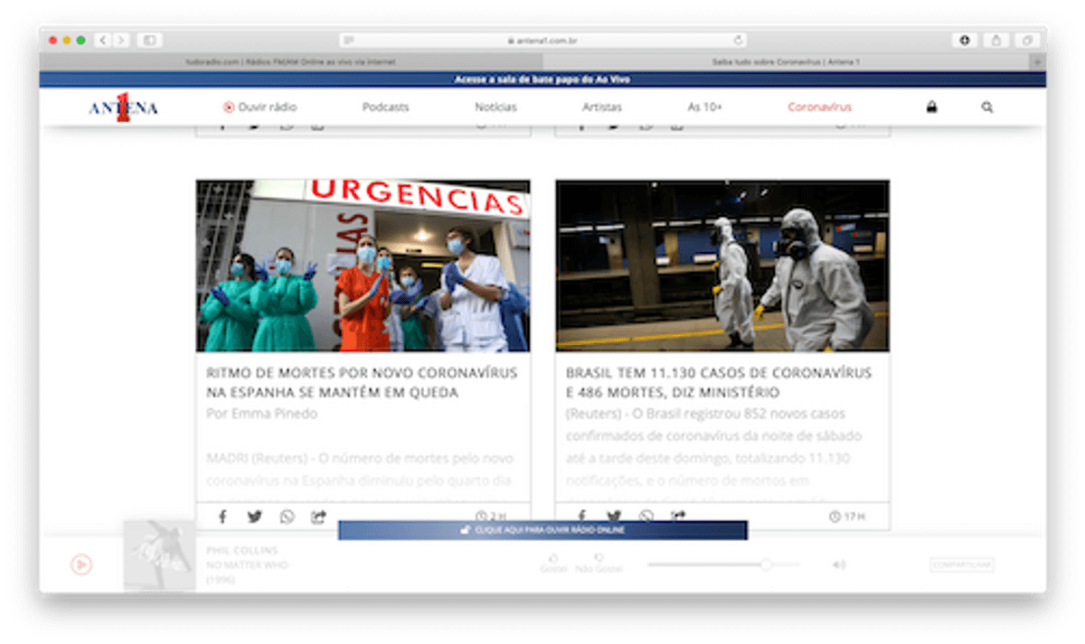1085x644 pixels.
Task: Open the URGENCIAS hospital staff photo
Action: coord(363,266)
